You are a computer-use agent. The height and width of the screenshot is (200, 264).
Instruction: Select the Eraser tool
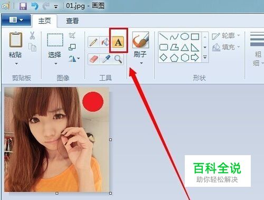[94, 59]
